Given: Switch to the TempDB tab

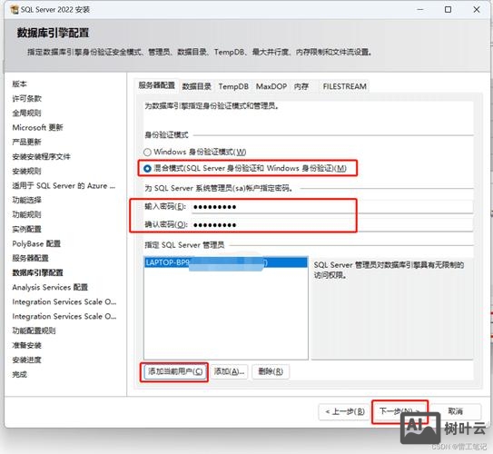Looking at the screenshot, I should (233, 86).
